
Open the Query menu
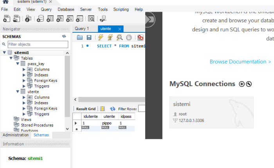tap(46, 9)
